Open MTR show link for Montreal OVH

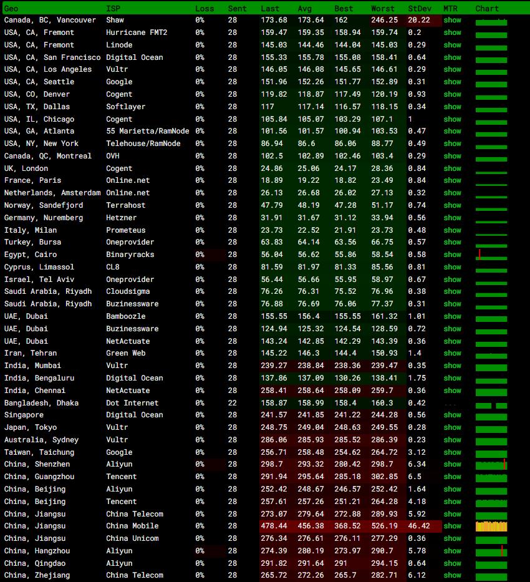[x=452, y=156]
